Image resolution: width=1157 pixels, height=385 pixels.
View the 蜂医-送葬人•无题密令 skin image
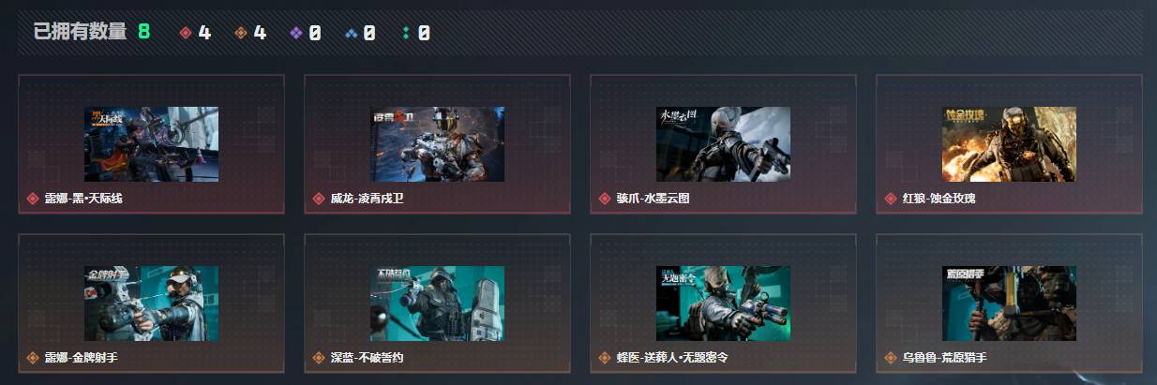pos(723,304)
